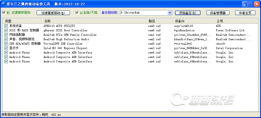This screenshot has height=118, width=261.
Task: Uncheck the IDE ATA/ATAPI 控制器 checkbox
Action: point(6,44)
